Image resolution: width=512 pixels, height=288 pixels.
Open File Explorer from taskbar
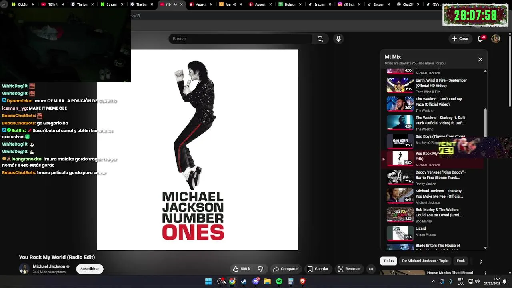coord(267,282)
